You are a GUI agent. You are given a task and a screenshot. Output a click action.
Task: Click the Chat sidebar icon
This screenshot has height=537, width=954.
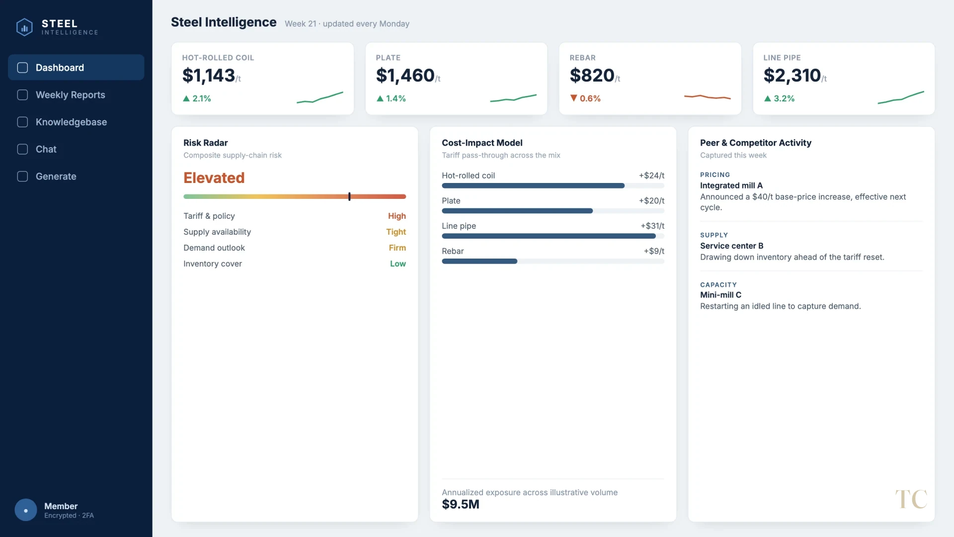22,149
